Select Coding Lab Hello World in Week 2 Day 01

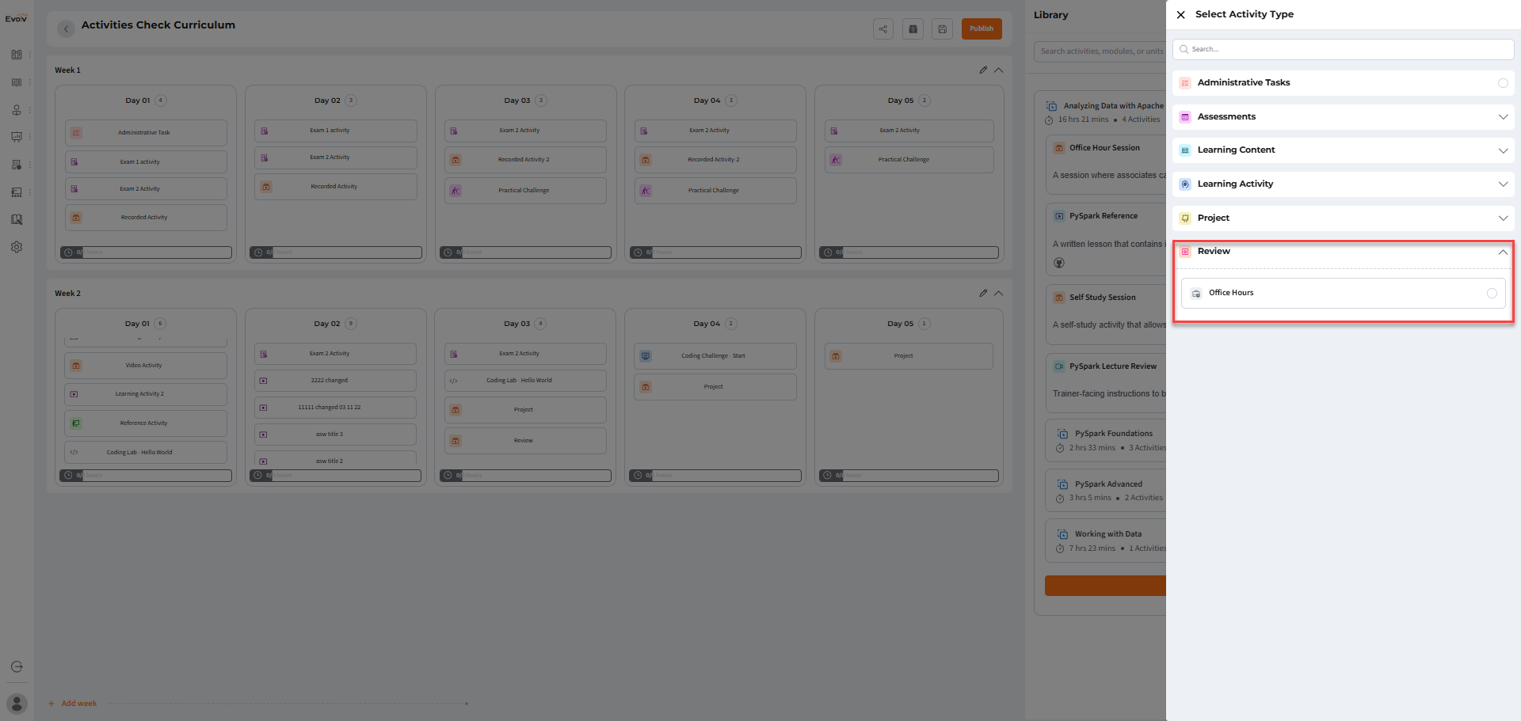point(146,453)
